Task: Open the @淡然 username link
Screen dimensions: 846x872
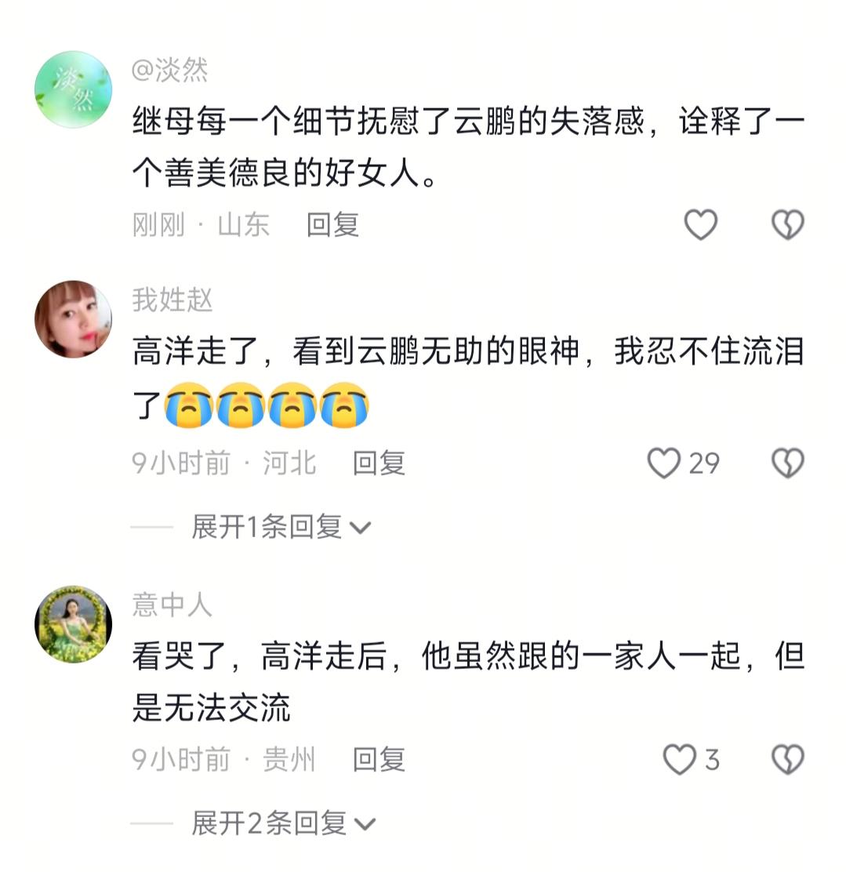Action: pos(169,71)
